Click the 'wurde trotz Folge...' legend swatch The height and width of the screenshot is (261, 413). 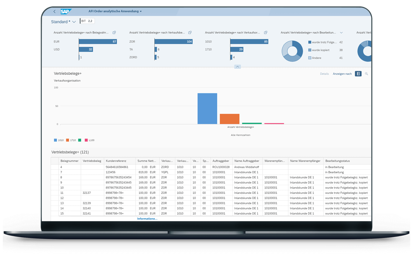coord(310,42)
